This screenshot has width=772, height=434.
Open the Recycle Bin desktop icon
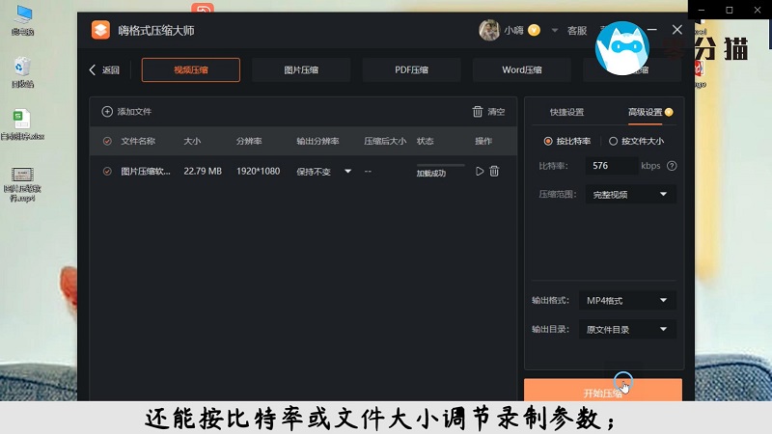coord(22,68)
